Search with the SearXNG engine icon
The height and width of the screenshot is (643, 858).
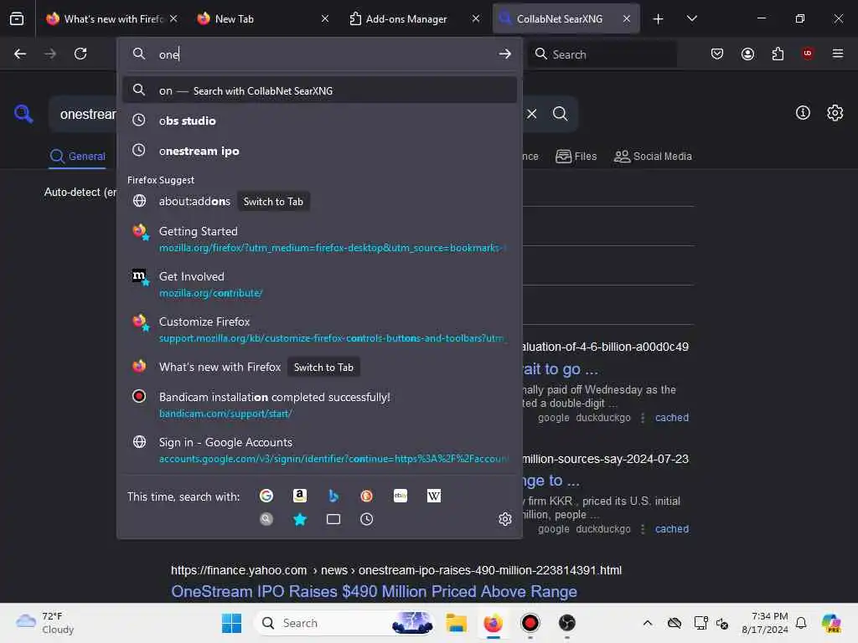[x=266, y=519]
